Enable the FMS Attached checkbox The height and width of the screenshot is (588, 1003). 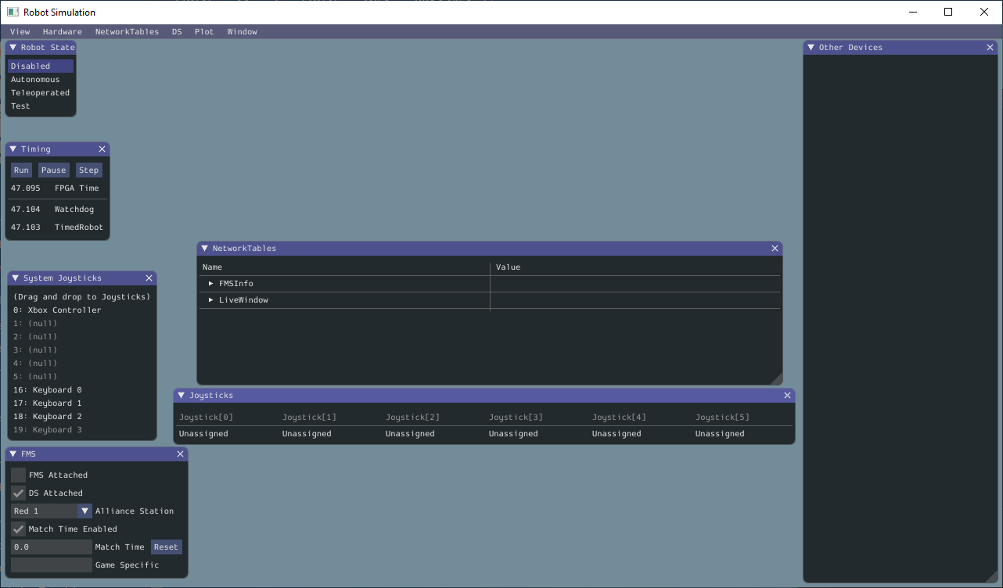pyautogui.click(x=17, y=475)
